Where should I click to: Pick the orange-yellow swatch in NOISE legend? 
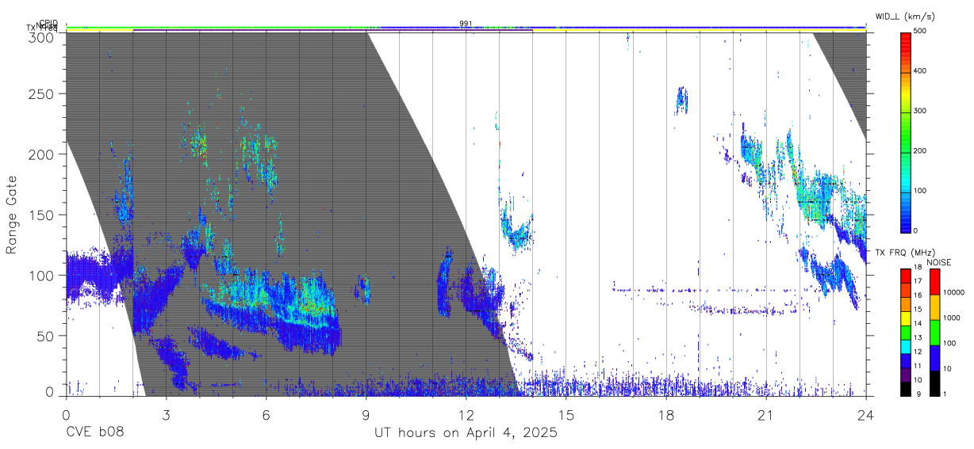coord(934,307)
